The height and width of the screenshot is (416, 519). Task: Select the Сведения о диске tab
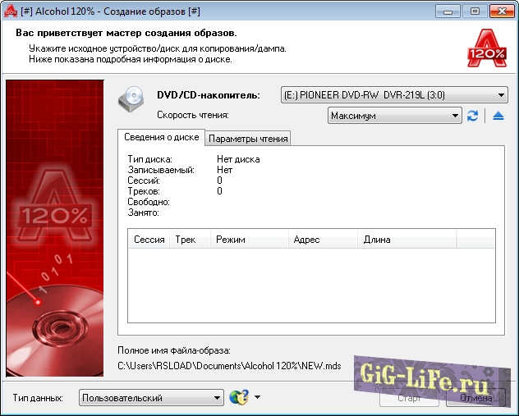(160, 138)
